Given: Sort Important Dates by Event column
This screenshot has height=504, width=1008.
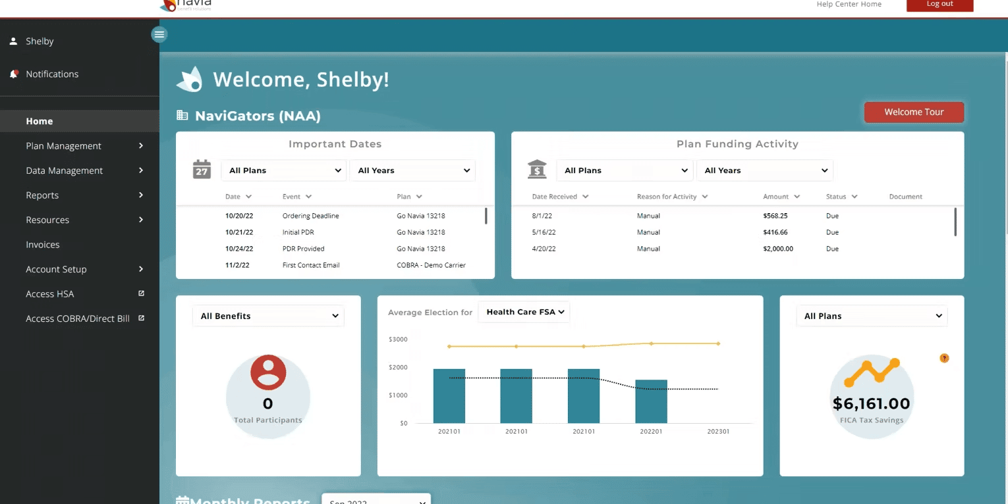Looking at the screenshot, I should [x=297, y=196].
